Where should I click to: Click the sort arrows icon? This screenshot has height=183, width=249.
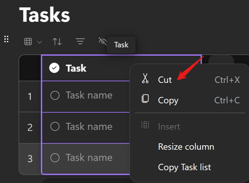tap(57, 42)
